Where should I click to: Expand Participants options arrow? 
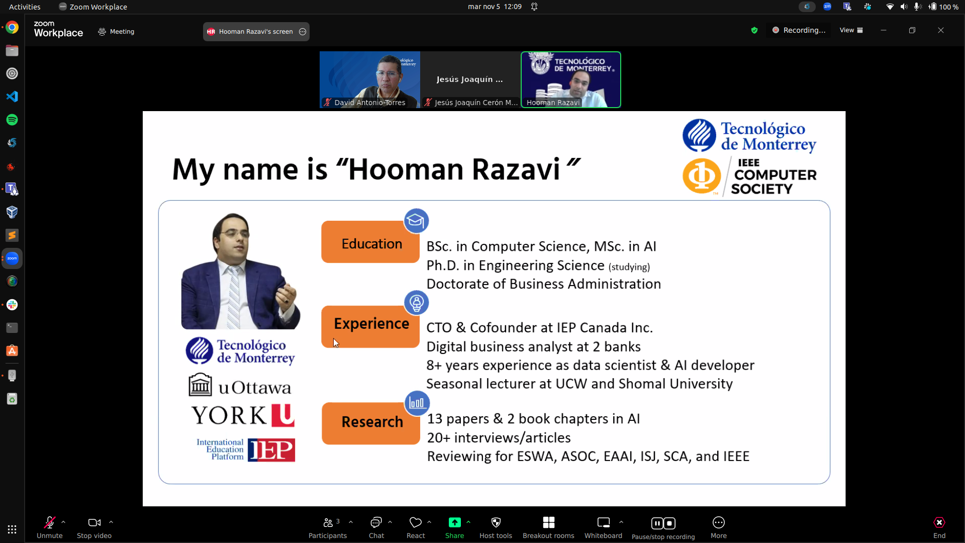pos(351,522)
